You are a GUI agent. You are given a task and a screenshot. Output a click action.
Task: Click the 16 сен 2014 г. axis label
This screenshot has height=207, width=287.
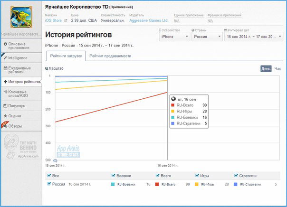click(167, 166)
